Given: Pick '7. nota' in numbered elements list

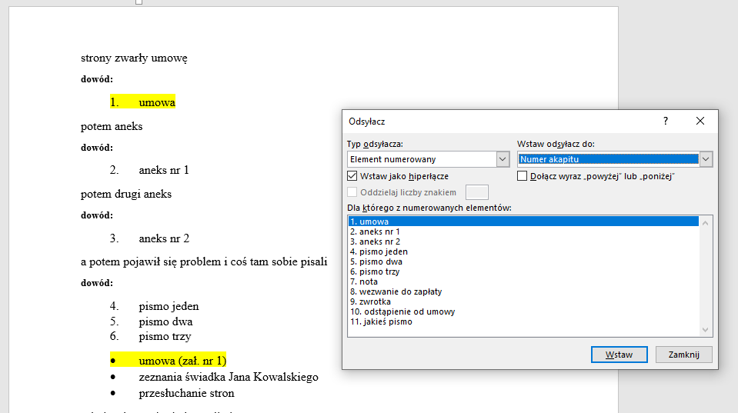Looking at the screenshot, I should pos(363,281).
